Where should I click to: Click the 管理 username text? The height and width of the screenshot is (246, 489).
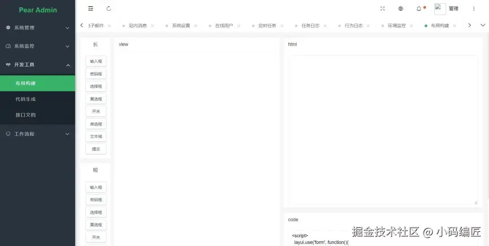[453, 9]
